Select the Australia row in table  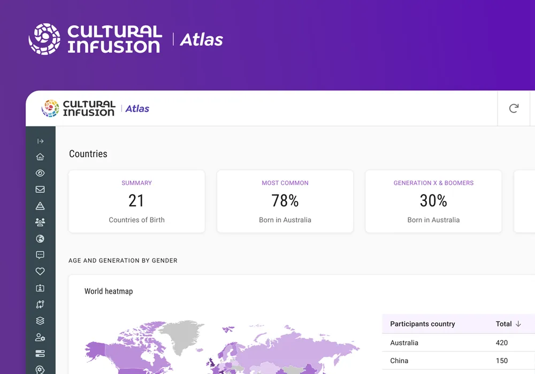(x=458, y=342)
